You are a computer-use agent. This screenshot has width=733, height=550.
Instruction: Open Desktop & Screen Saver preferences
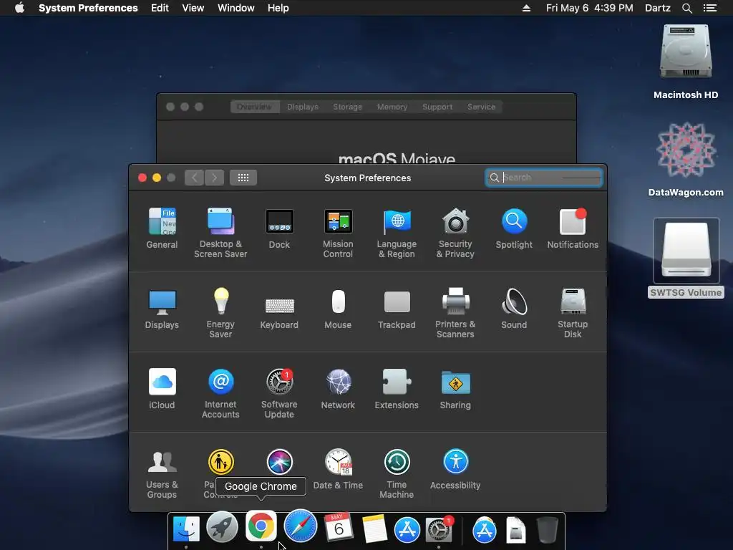point(220,233)
